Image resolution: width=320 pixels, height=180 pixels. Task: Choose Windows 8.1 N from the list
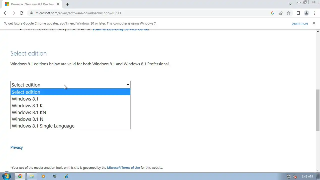70,119
